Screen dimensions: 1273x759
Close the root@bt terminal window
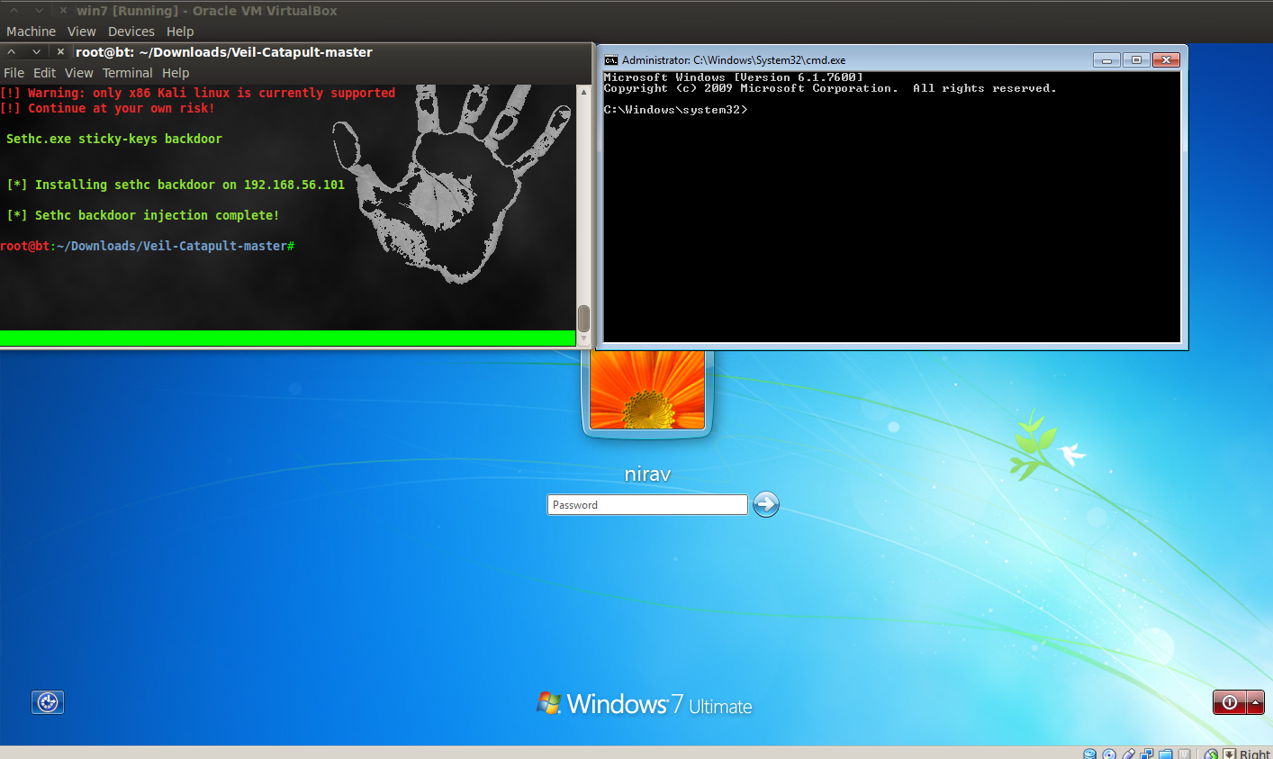pos(60,52)
